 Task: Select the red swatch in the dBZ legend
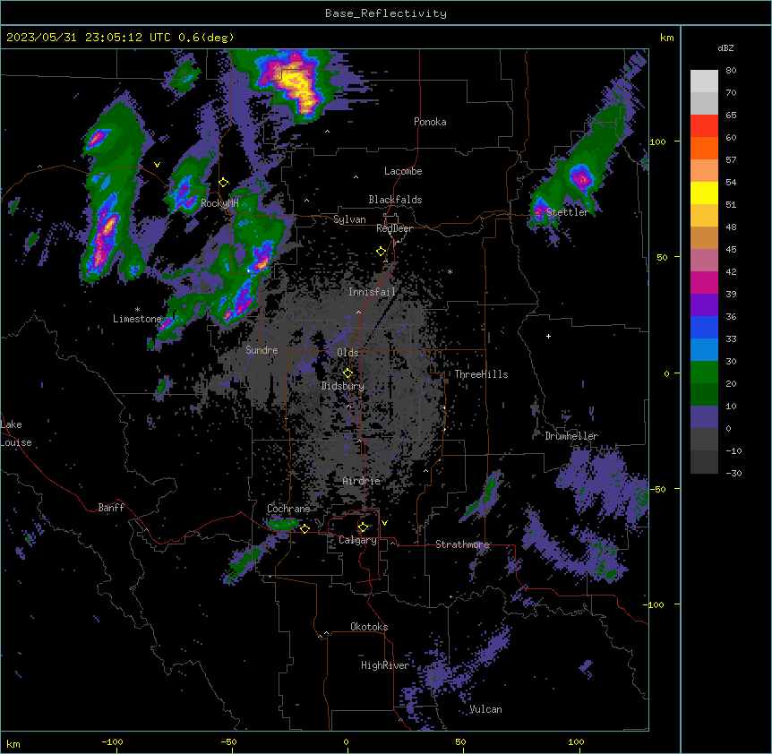click(x=704, y=126)
